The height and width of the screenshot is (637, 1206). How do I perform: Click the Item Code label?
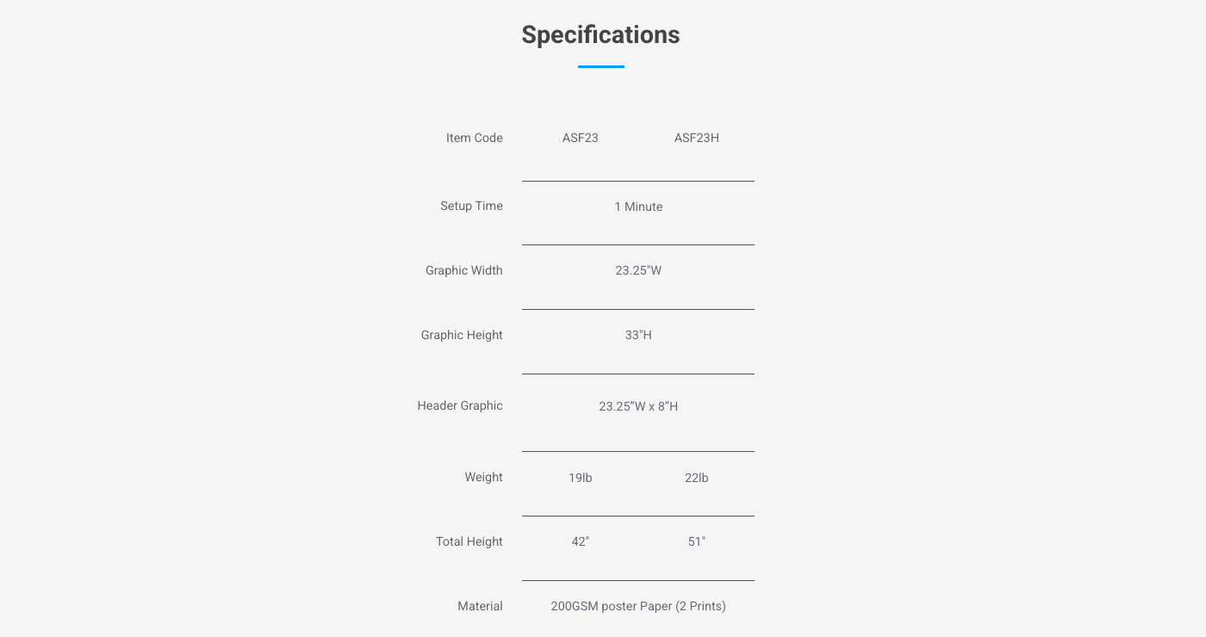coord(474,138)
